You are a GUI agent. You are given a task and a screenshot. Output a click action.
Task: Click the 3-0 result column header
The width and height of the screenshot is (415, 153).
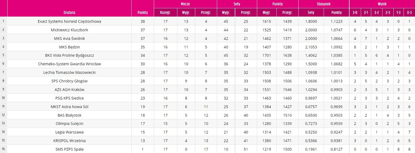(355, 12)
